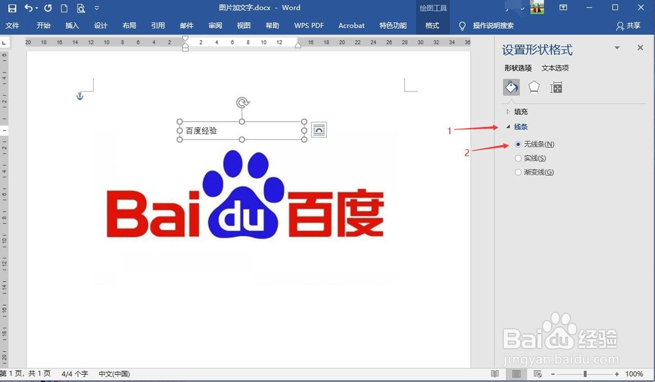Switch to the 引用 (References) tab
This screenshot has width=655, height=382.
click(x=158, y=26)
